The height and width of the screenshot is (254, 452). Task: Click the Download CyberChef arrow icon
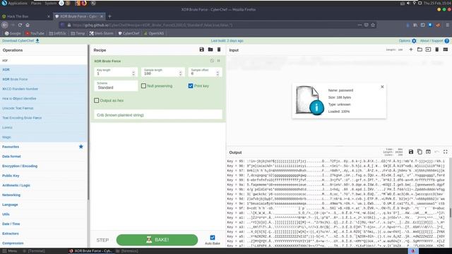pos(37,41)
